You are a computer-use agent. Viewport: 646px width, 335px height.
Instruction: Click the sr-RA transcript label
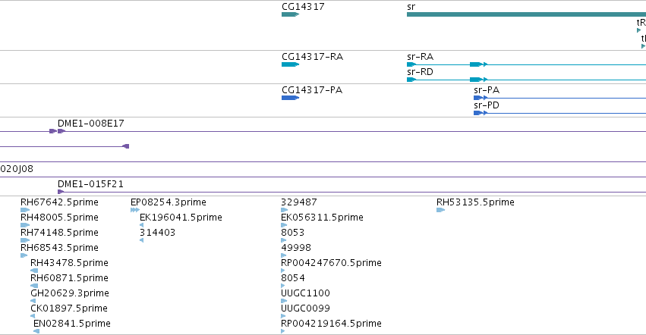click(420, 56)
